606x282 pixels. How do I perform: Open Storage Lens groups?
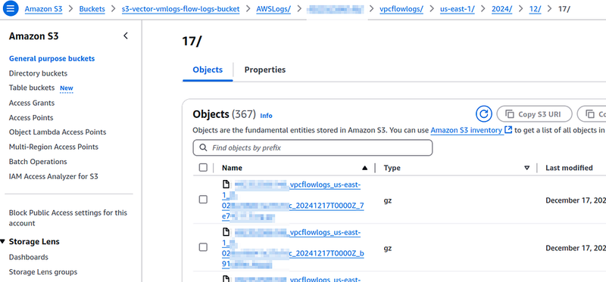pos(43,272)
